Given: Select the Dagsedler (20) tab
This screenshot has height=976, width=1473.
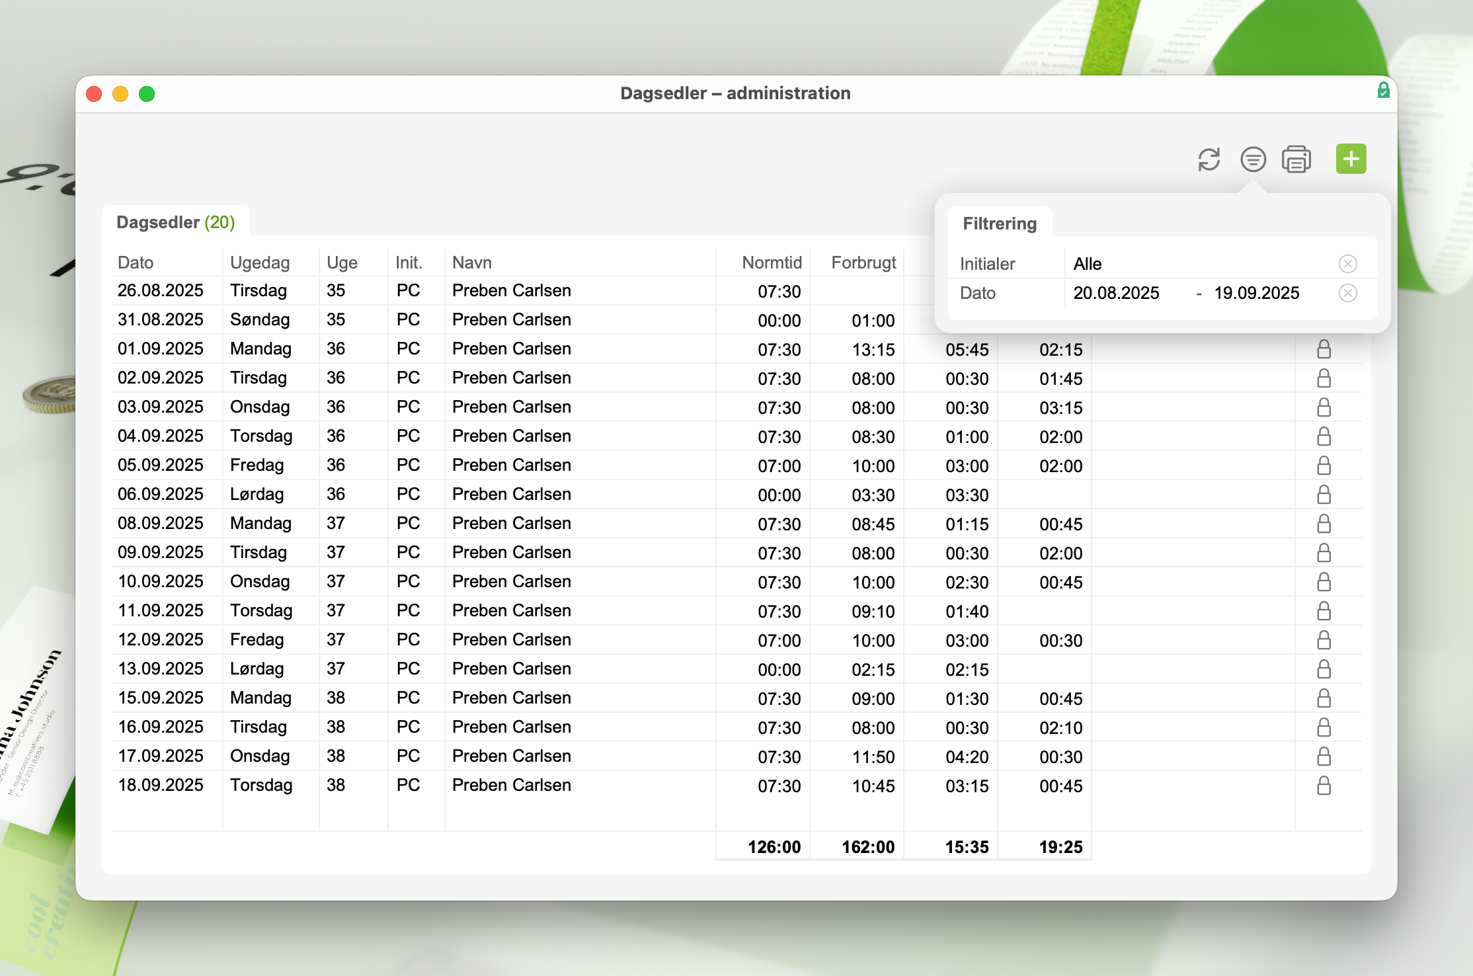Looking at the screenshot, I should tap(175, 222).
